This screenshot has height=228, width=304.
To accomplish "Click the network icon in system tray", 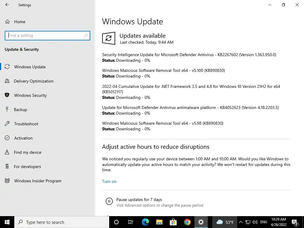I will 248,222.
